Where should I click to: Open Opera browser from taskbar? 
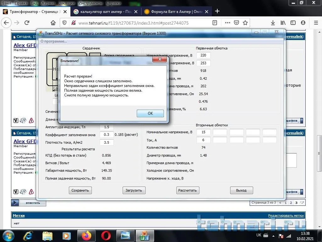point(106,236)
